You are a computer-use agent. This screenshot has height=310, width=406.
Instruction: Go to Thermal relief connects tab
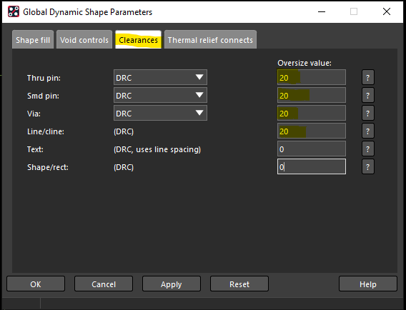pyautogui.click(x=210, y=40)
